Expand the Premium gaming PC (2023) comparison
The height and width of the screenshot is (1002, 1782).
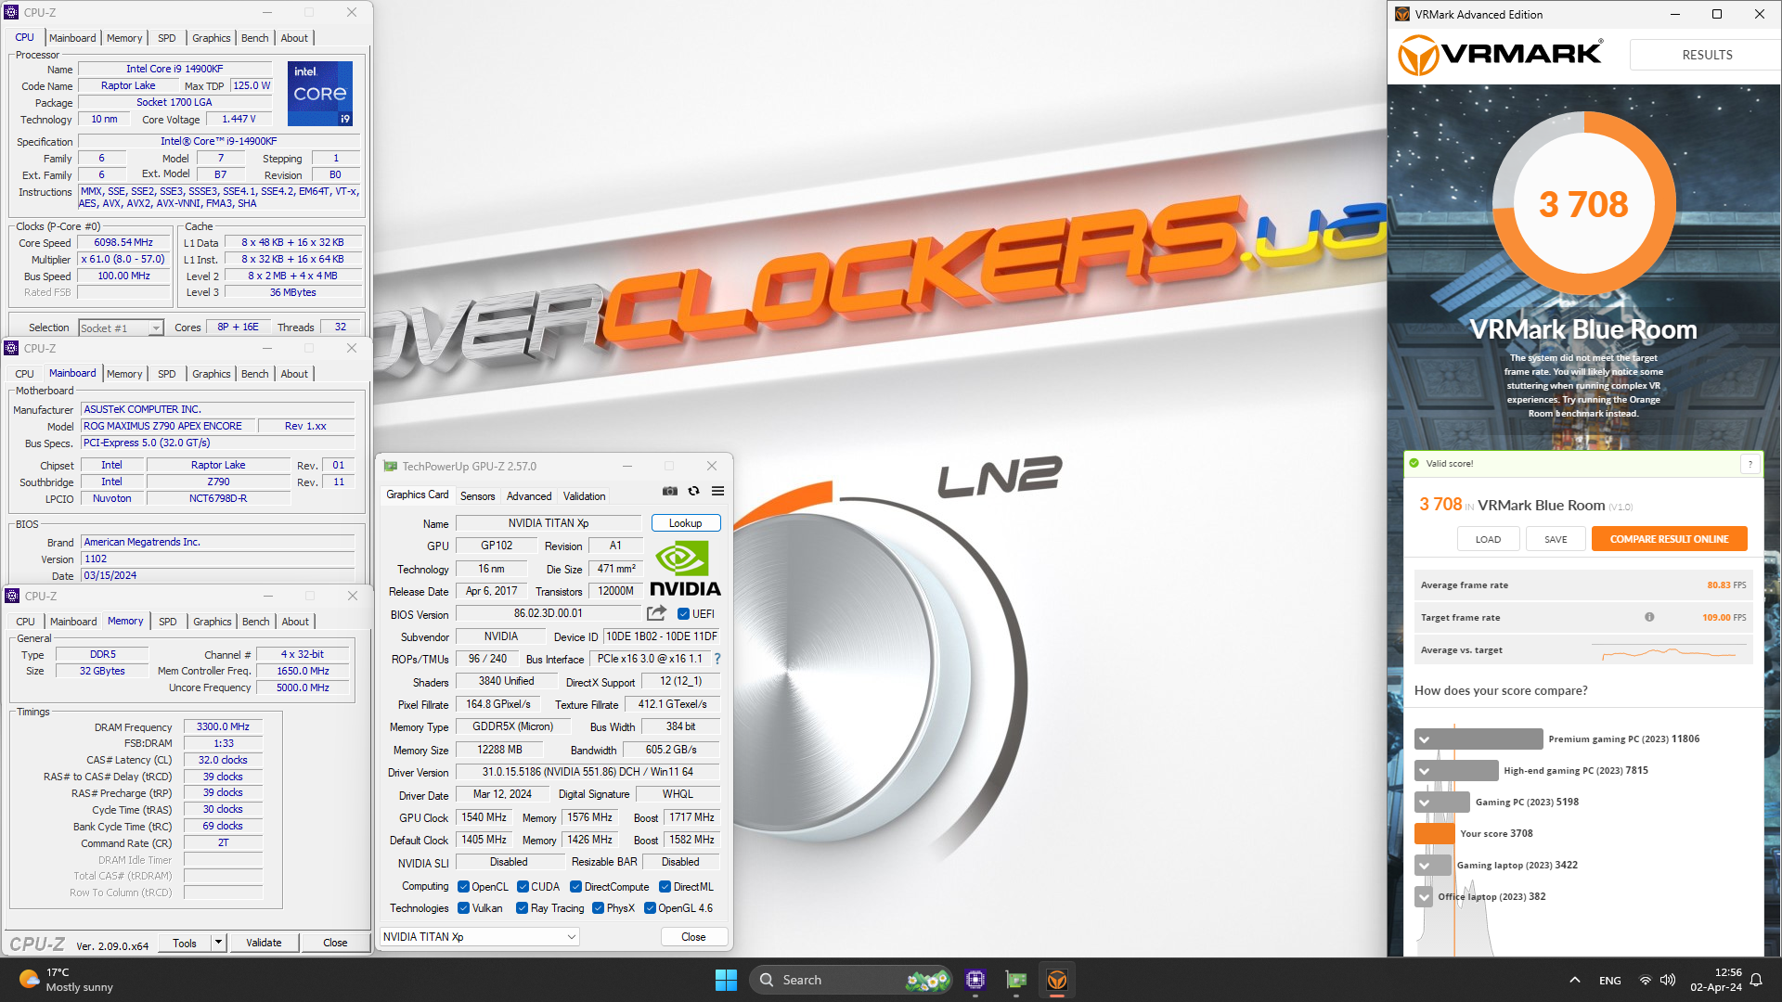coord(1424,739)
